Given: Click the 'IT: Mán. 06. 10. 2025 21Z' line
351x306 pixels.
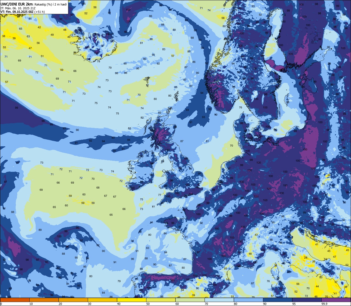Looking at the screenshot, I should click(18, 8).
